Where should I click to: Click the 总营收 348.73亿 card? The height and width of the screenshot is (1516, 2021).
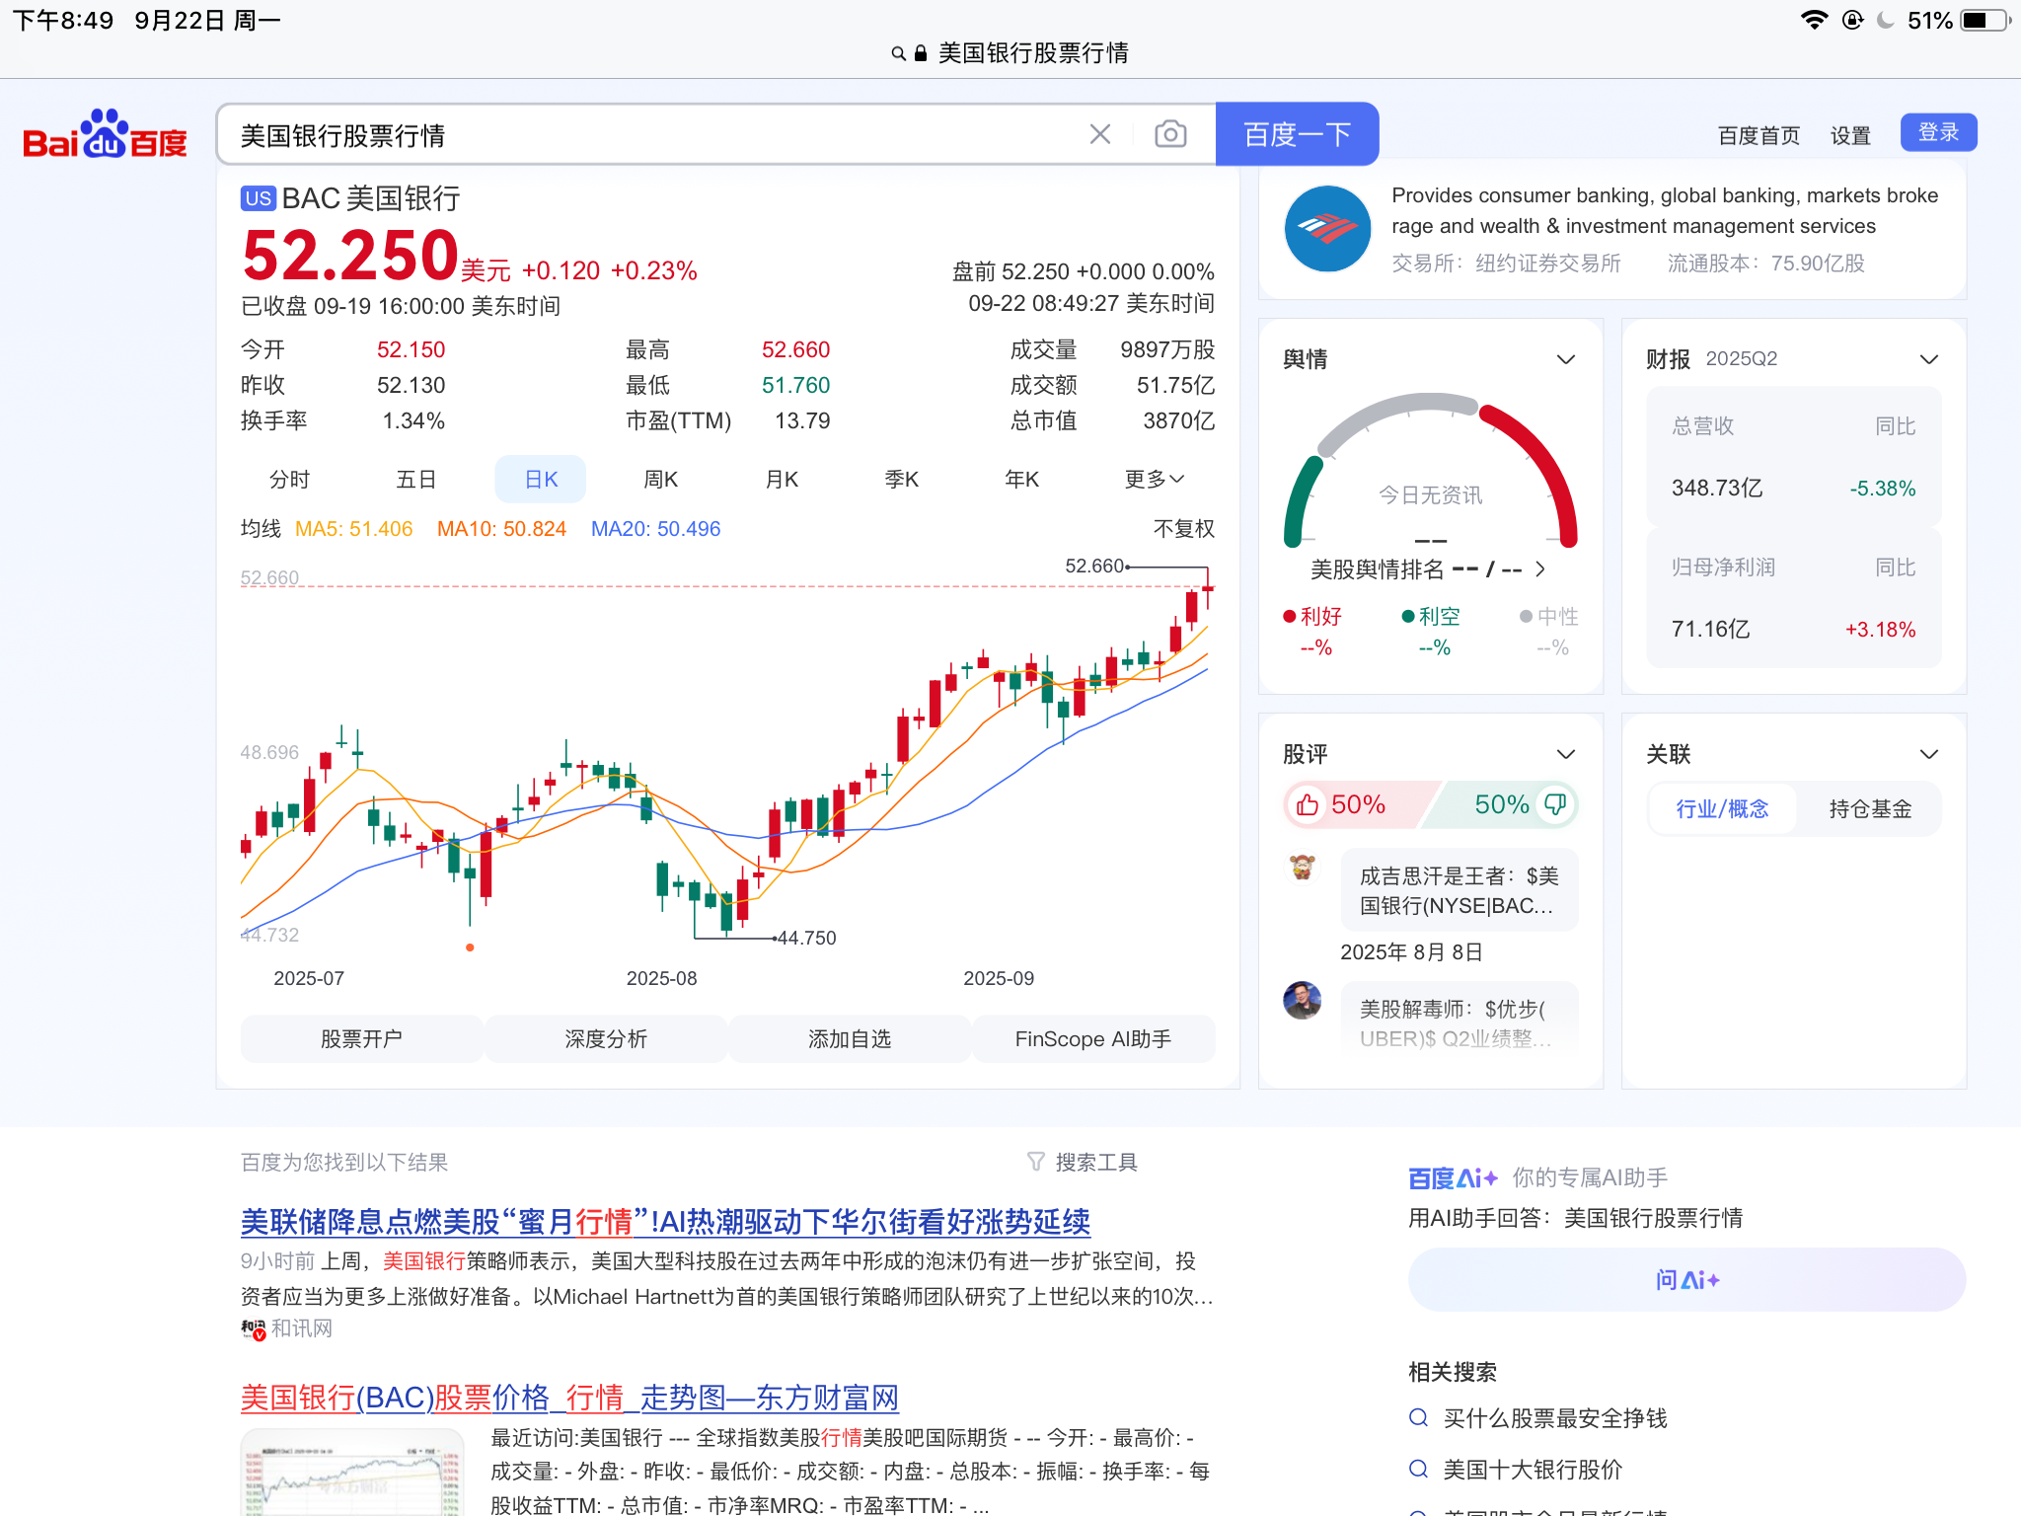(x=1793, y=457)
